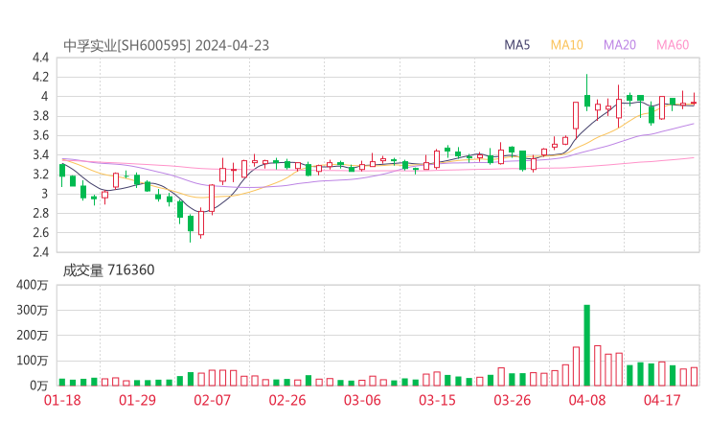This screenshot has width=709, height=422.
Task: Click the 100万 volume axis label
Action: (x=33, y=361)
